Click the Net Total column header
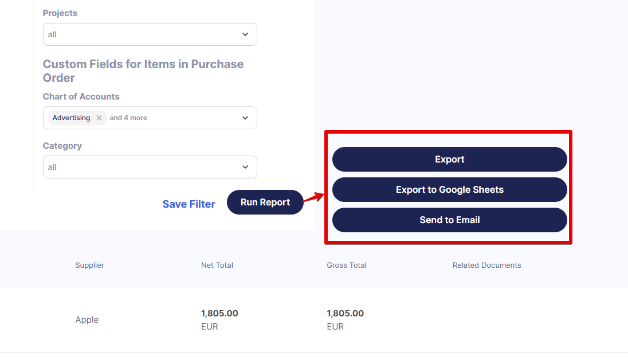Image resolution: width=628 pixels, height=357 pixels. [x=217, y=265]
